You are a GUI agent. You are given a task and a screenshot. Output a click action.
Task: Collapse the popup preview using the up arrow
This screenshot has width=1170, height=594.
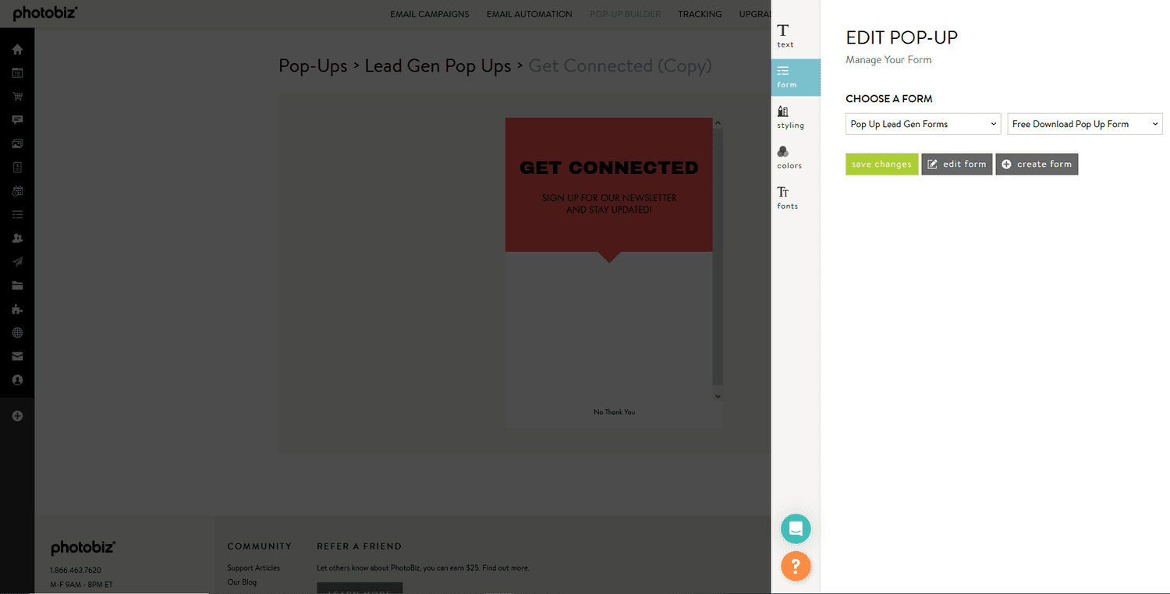pos(718,122)
